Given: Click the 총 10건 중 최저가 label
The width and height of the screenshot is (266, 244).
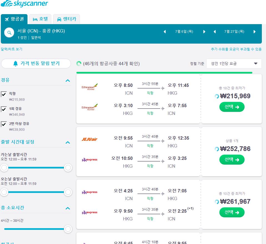Looking at the screenshot, I should (232, 194).
